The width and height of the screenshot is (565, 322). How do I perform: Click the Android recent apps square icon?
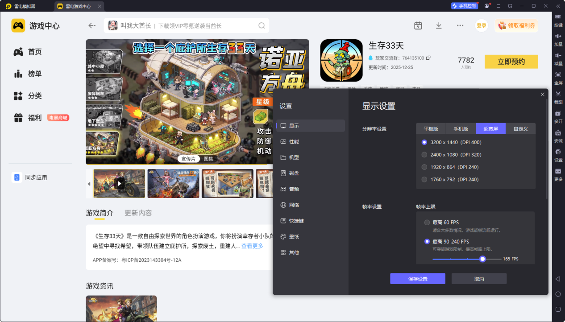[558, 309]
